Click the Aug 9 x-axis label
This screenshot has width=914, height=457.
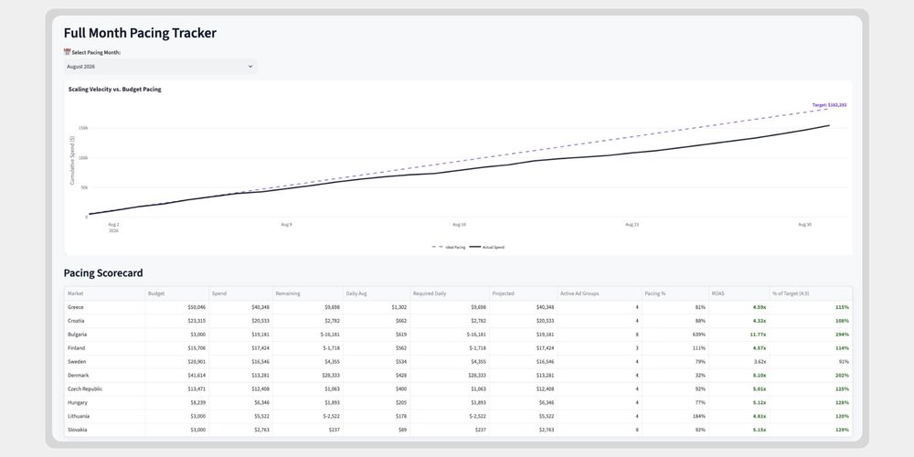tap(286, 225)
